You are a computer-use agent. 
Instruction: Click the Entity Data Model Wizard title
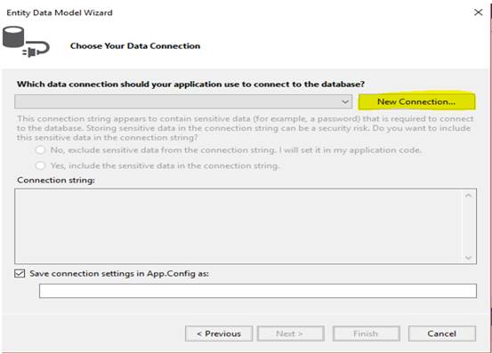click(60, 12)
